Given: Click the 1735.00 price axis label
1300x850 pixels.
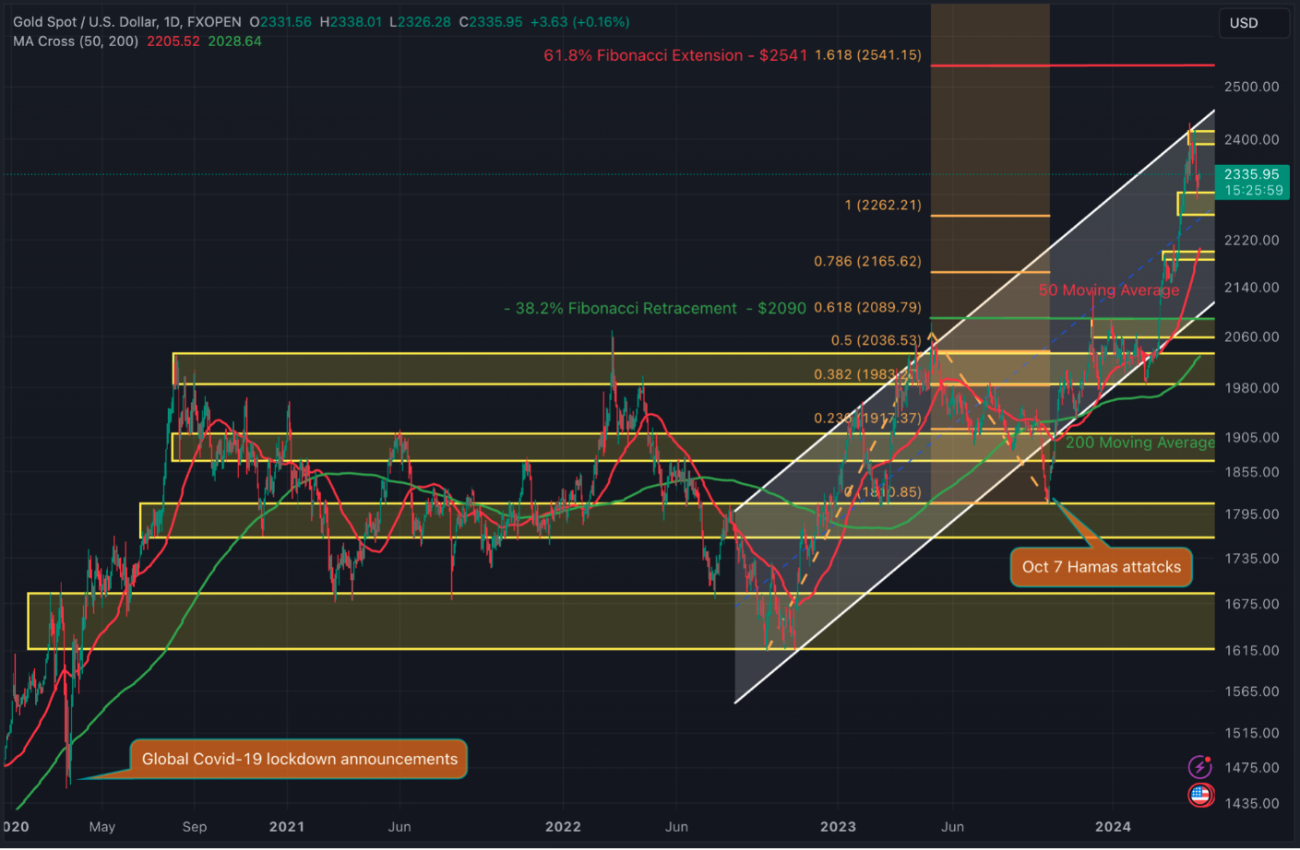Looking at the screenshot, I should click(1252, 559).
